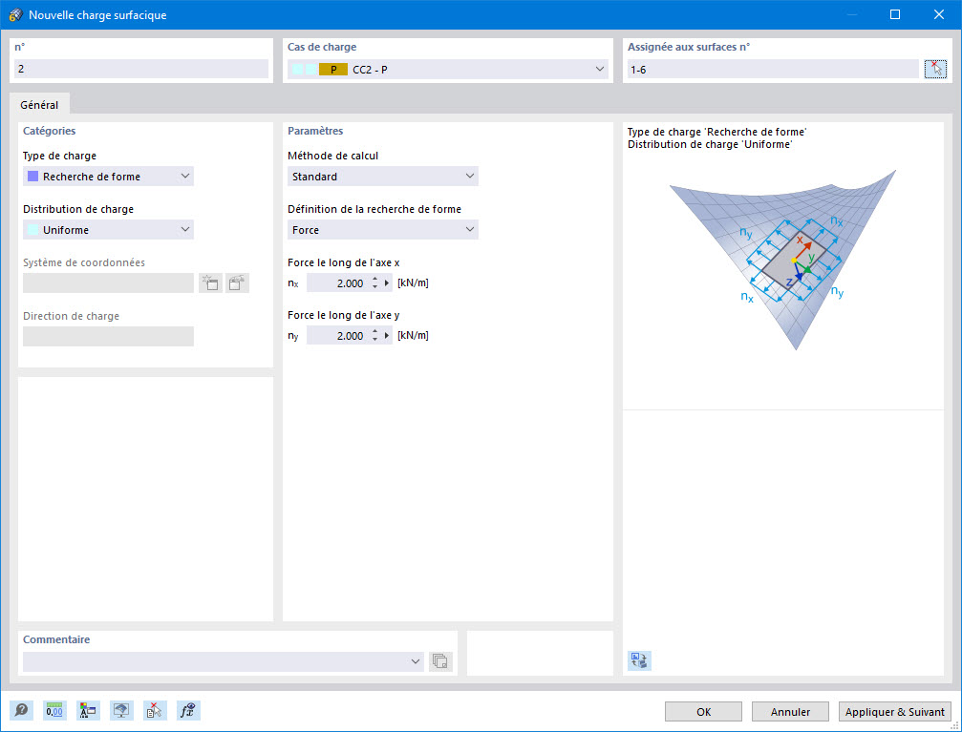Image resolution: width=962 pixels, height=732 pixels.
Task: Click the Assignée aux surfaces field
Action: coord(773,70)
